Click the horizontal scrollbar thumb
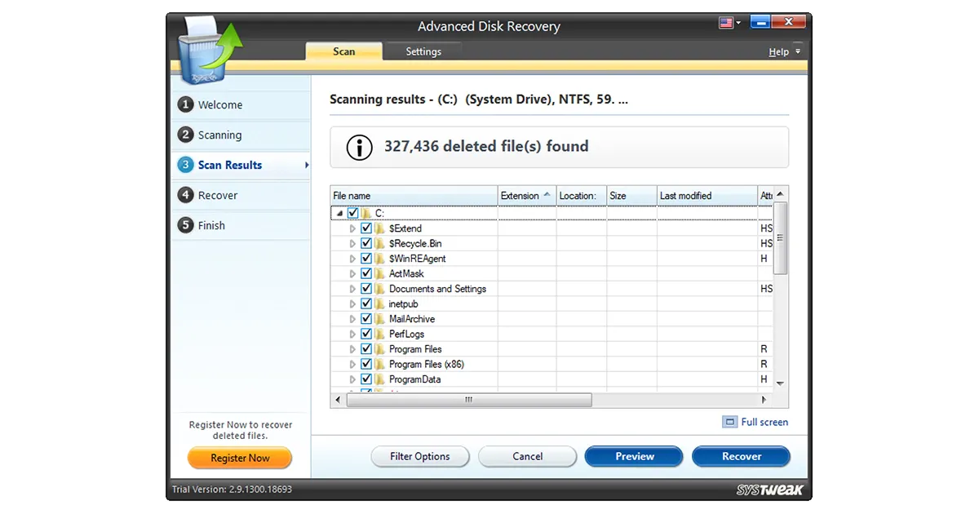Image resolution: width=979 pixels, height=514 pixels. pos(468,400)
